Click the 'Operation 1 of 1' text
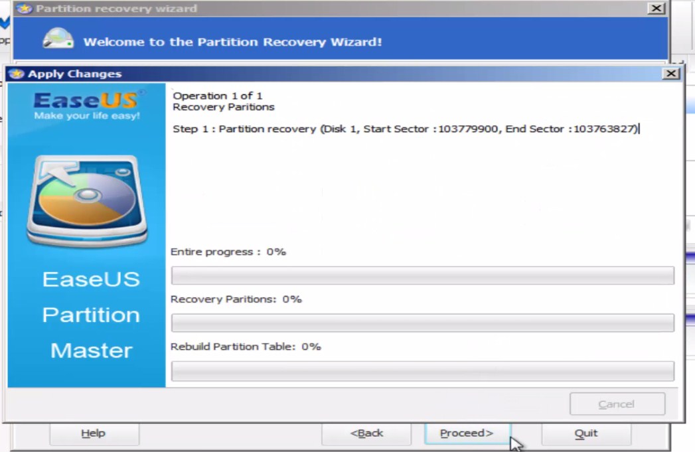Screen dimensions: 695x452 [218, 96]
